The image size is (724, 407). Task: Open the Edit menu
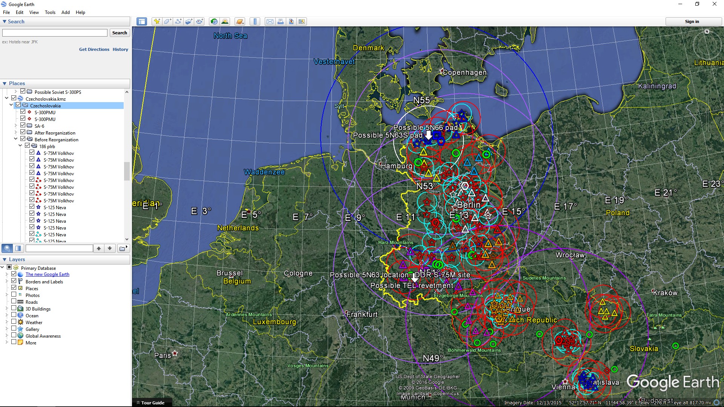(x=20, y=12)
